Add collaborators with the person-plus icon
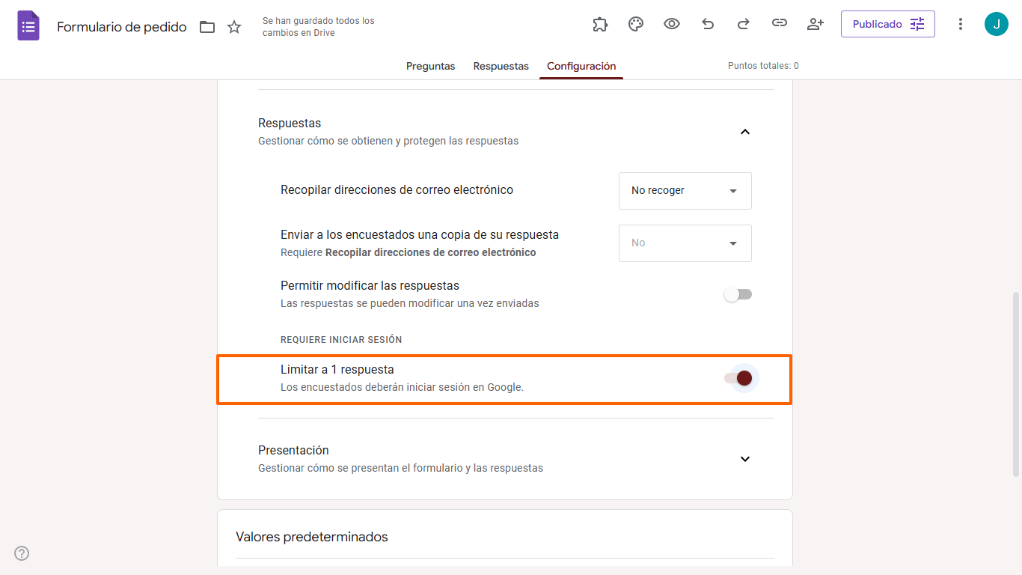 (x=816, y=24)
